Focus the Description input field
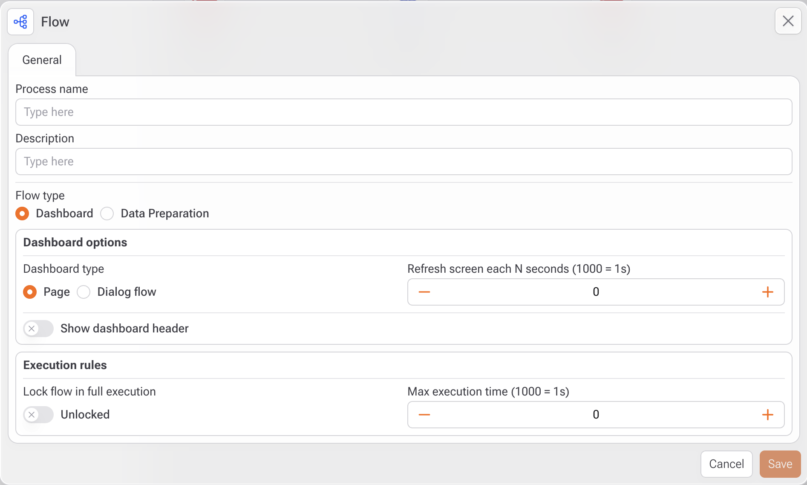The height and width of the screenshot is (485, 807). click(x=403, y=162)
